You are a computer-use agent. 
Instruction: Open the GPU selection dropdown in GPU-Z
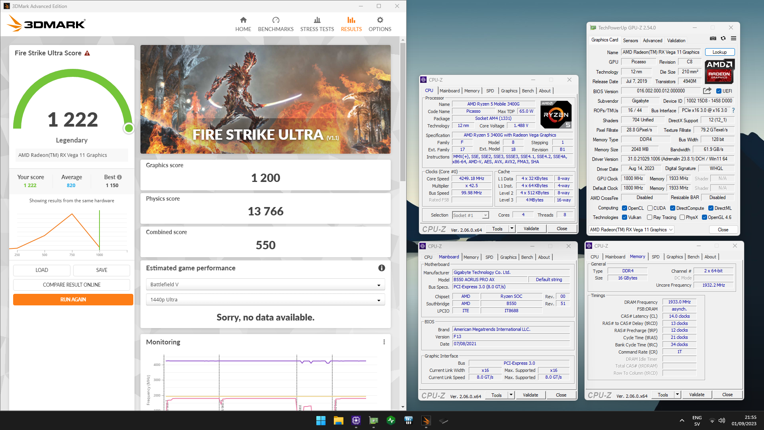631,230
